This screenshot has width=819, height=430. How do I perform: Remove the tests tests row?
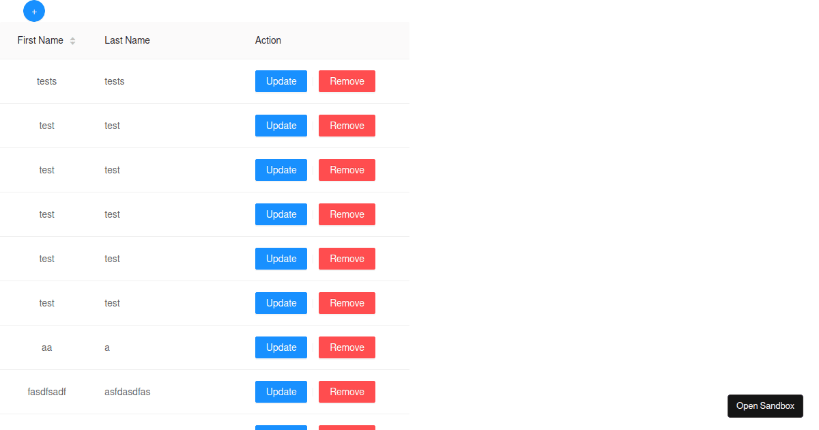(347, 81)
